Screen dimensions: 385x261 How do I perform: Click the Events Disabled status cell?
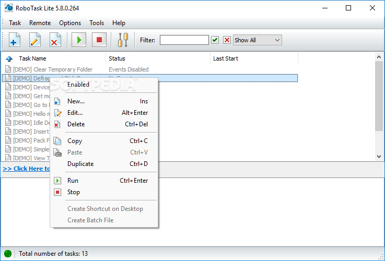(129, 69)
